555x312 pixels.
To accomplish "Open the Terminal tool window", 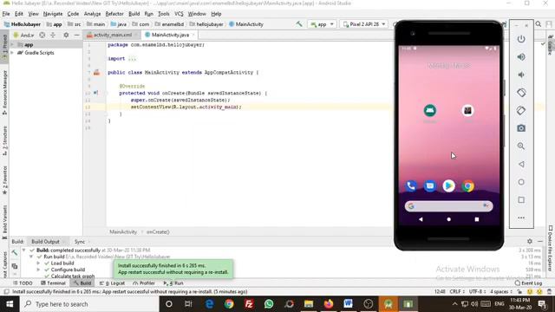I will pos(53,283).
